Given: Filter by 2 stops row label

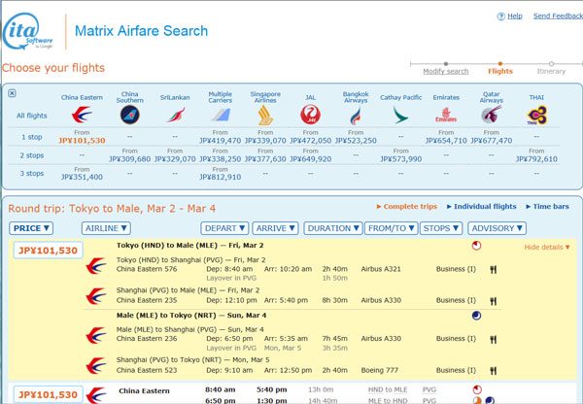Looking at the screenshot, I should point(32,155).
